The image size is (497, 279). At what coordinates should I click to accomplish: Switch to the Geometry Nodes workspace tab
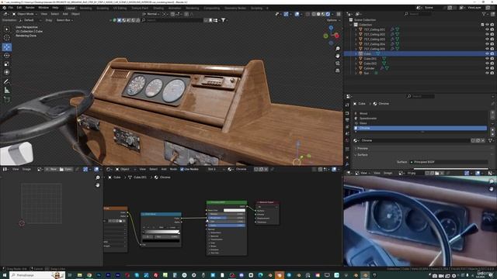click(x=235, y=8)
